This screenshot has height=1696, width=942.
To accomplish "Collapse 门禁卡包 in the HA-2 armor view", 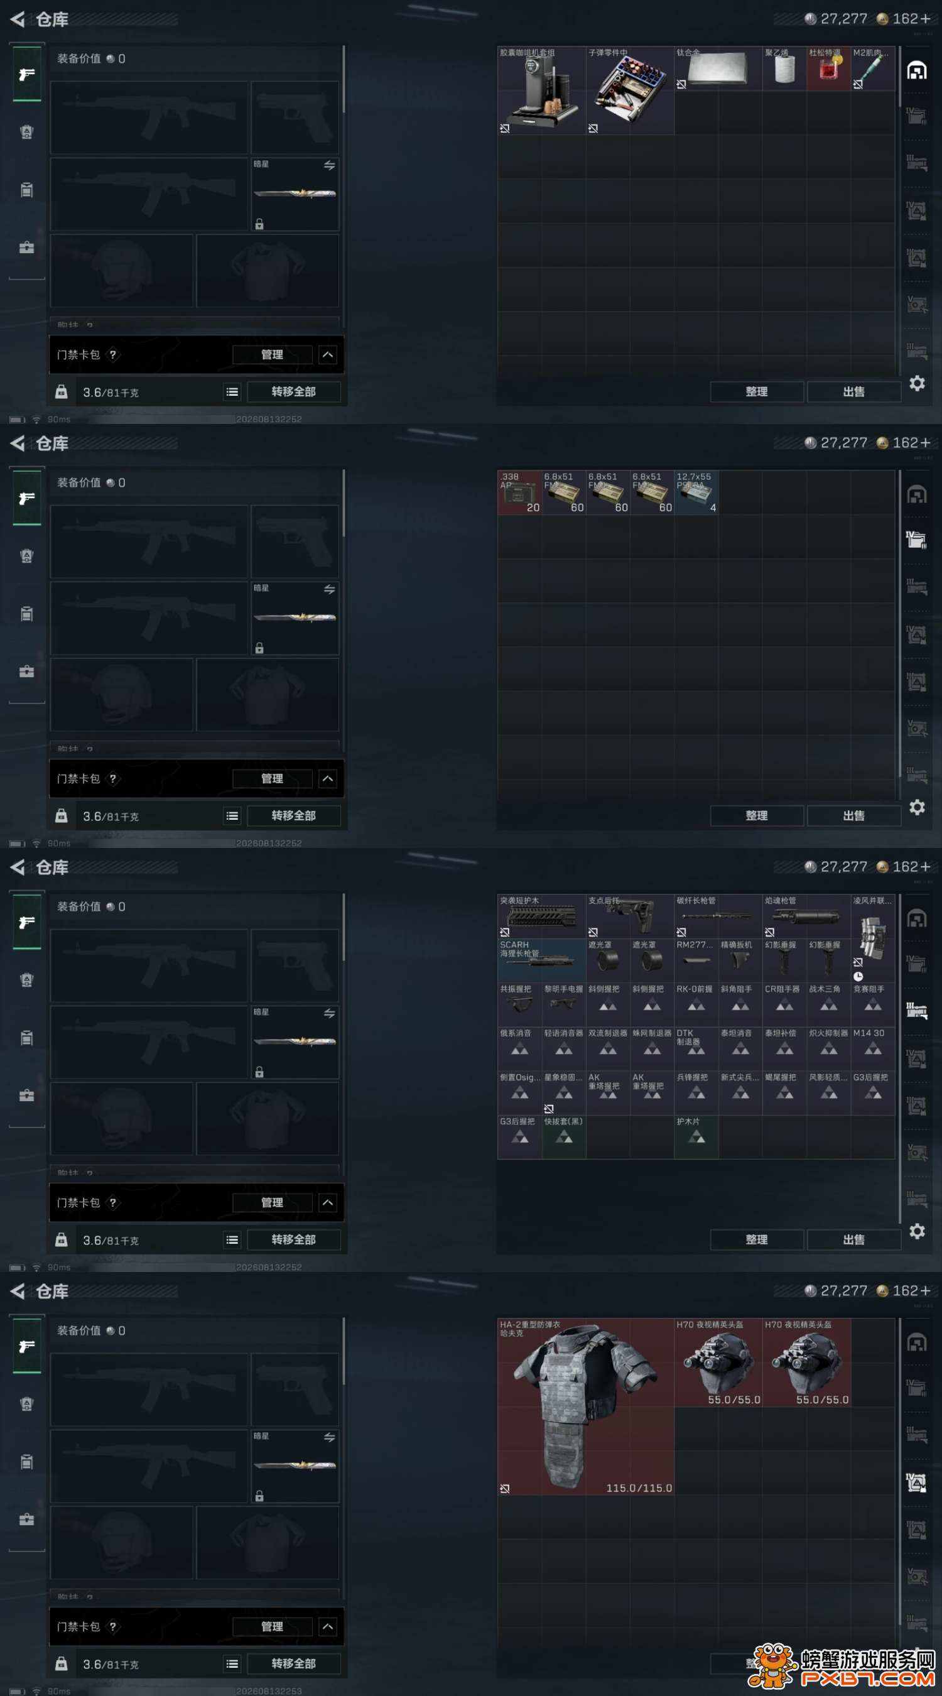I will click(328, 1627).
